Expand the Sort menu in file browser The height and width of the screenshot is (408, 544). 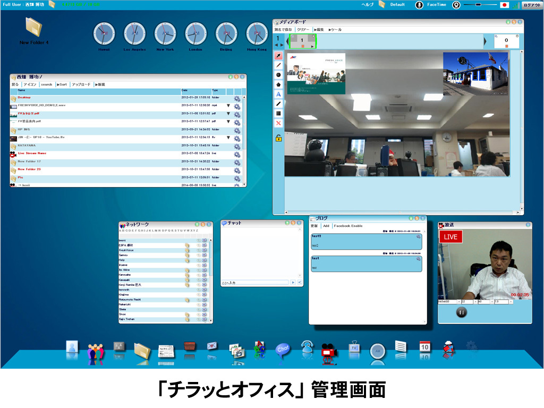point(62,84)
